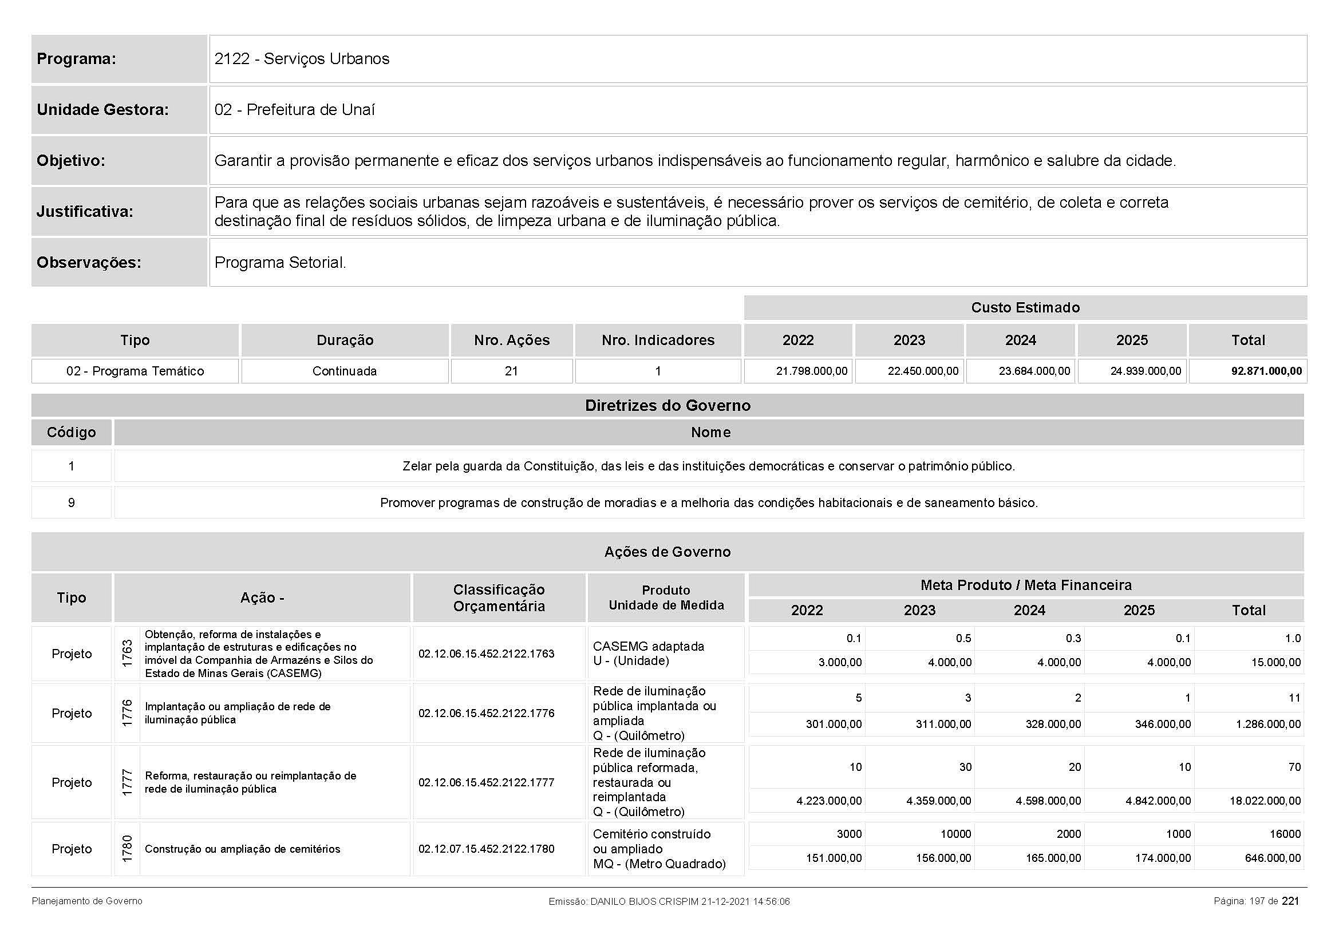Select 'Construção ou ampliação de cemitérios' action

point(242,849)
